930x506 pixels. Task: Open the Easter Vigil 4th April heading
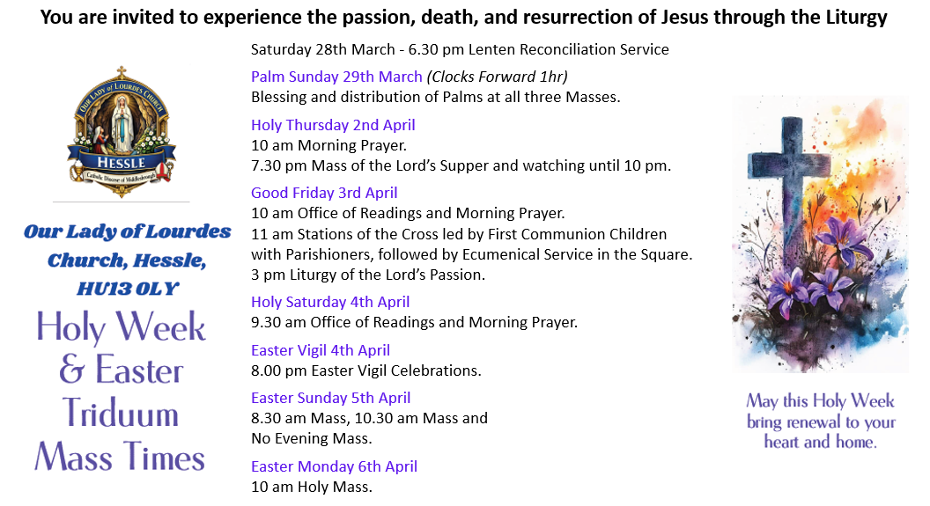tap(321, 350)
